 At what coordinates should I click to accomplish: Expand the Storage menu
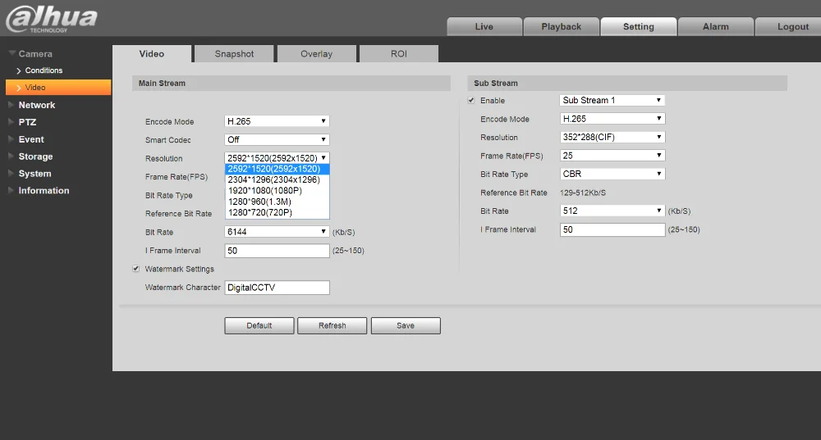pos(35,156)
